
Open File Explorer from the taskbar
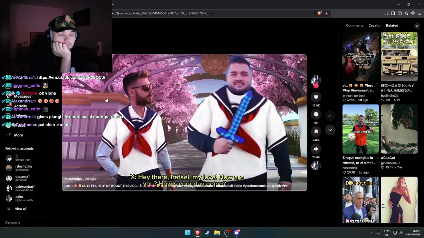tap(217, 233)
